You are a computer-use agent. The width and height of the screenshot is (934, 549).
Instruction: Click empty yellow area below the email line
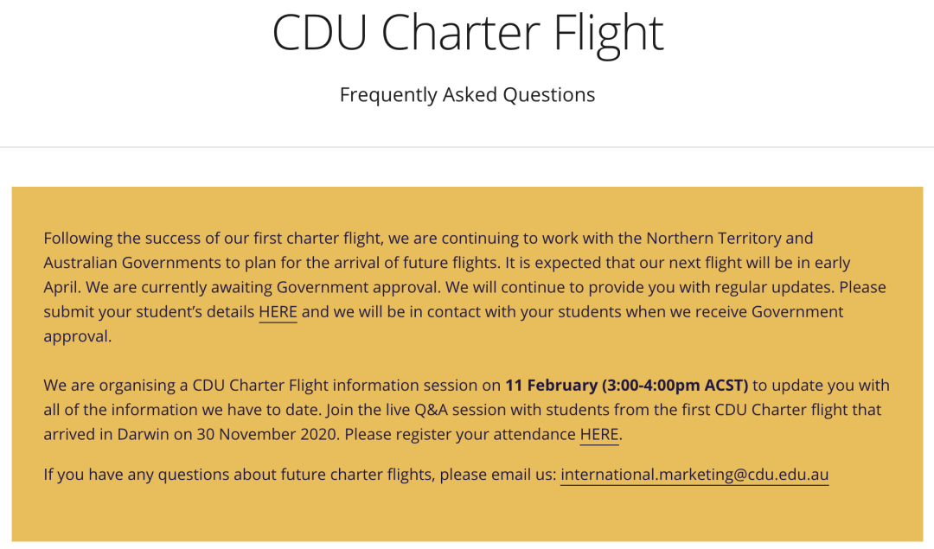point(467,514)
